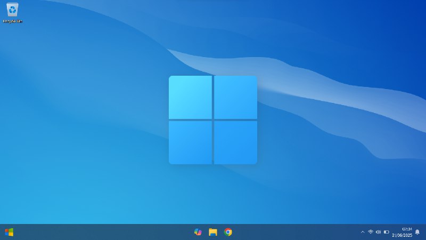Launch Copilot from the taskbar
Screen dimensions: 426x240
(198, 232)
